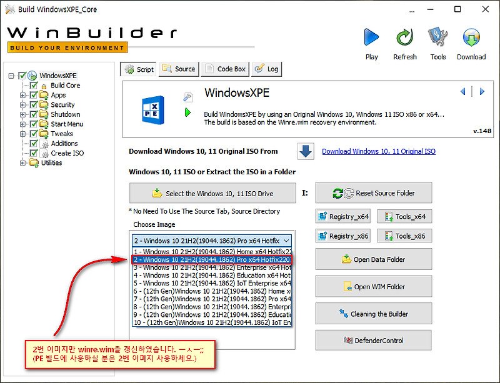Uncheck the Security checkbox

pos(34,104)
